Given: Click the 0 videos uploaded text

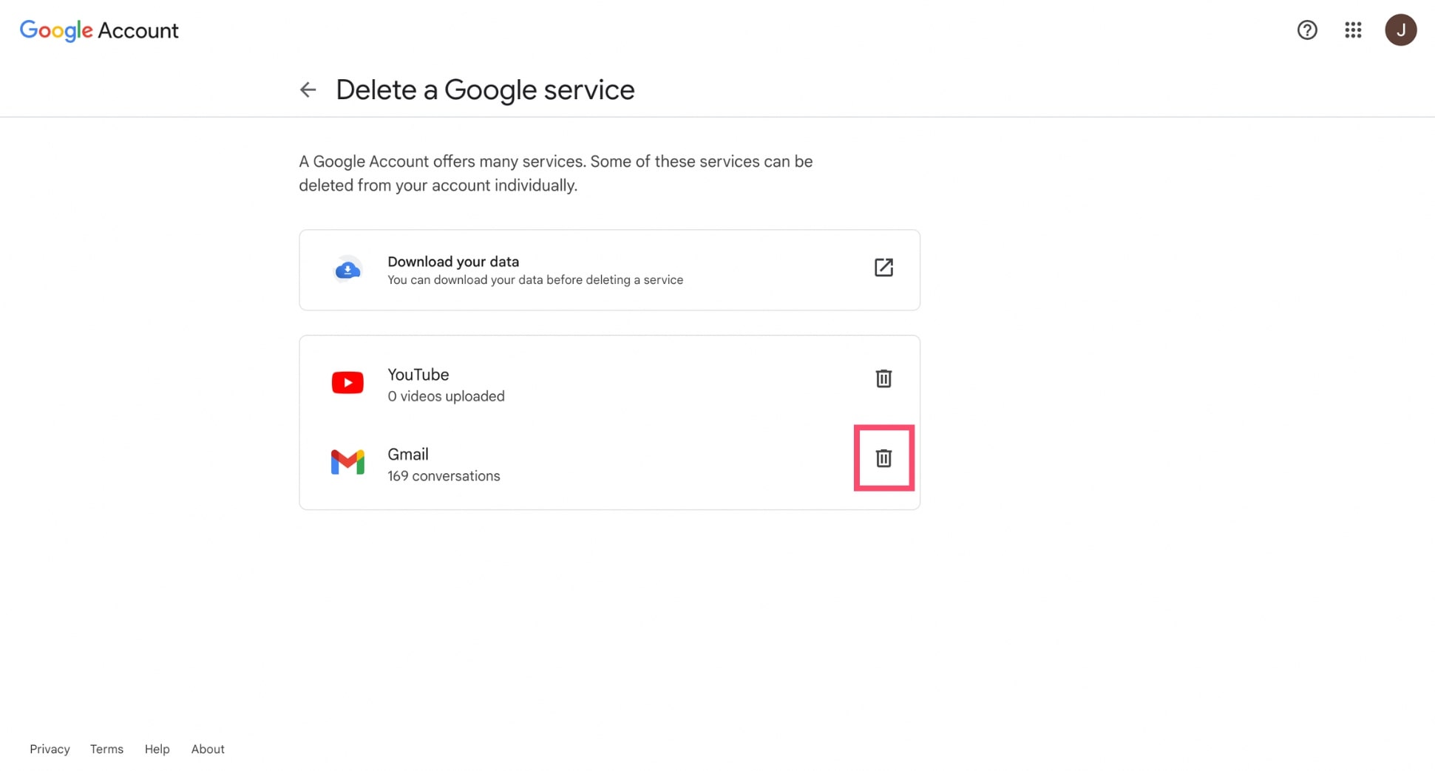Looking at the screenshot, I should click(x=446, y=396).
